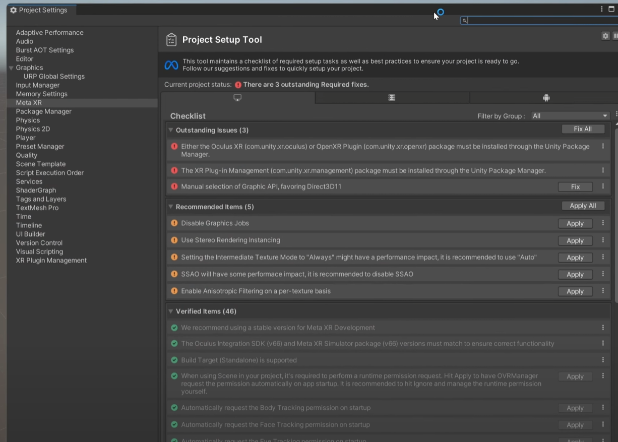Image resolution: width=618 pixels, height=442 pixels.
Task: Click the Project Setup Tool clipboard icon
Action: pos(171,40)
